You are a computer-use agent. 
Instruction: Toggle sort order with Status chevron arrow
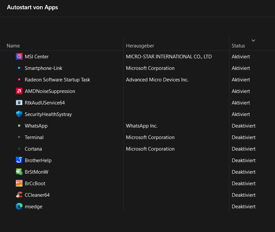click(x=253, y=41)
